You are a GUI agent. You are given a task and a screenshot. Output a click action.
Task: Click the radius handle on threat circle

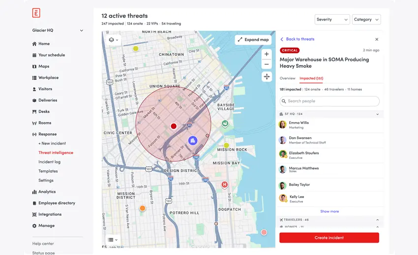(208, 136)
